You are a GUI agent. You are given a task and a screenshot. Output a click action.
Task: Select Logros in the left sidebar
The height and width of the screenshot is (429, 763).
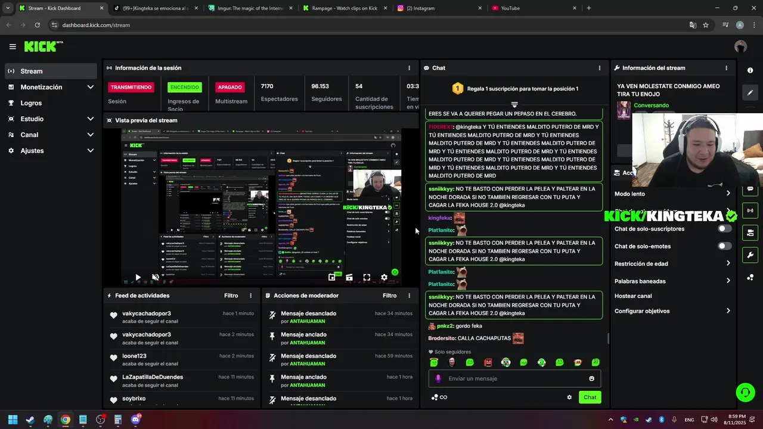click(x=51, y=103)
